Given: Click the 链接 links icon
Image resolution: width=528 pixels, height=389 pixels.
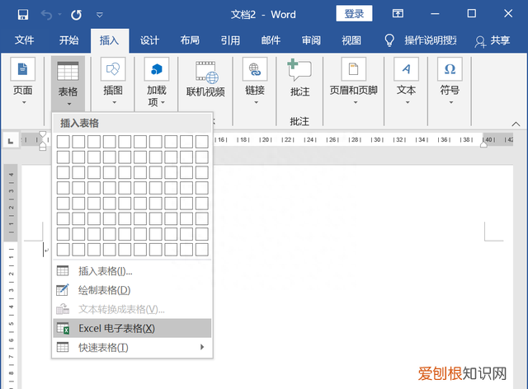Looking at the screenshot, I should [255, 69].
